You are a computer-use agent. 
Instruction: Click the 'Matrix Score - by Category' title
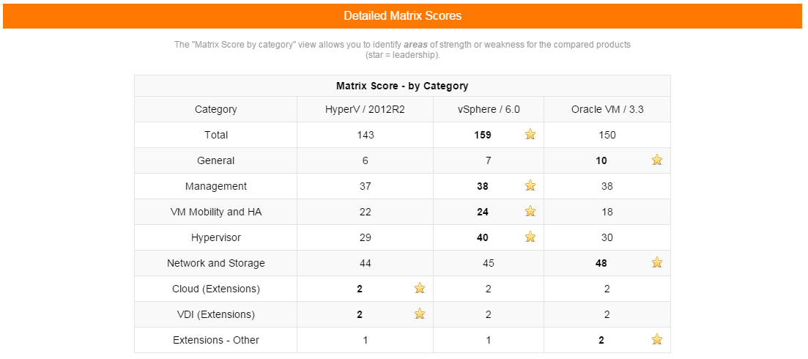402,86
